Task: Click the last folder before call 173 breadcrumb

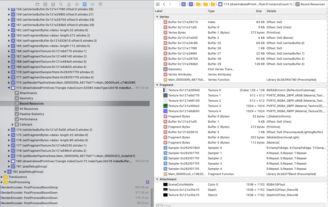Action: click(213, 4)
